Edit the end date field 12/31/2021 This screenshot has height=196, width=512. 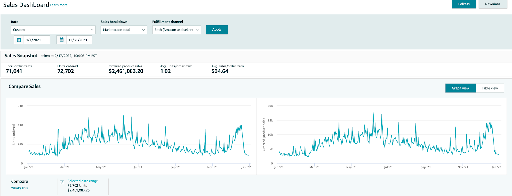point(79,40)
